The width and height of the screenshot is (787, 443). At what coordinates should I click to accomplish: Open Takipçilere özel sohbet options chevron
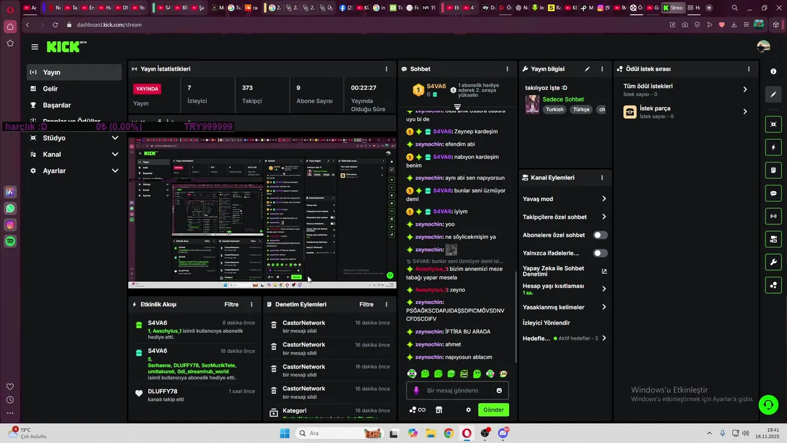tap(604, 217)
